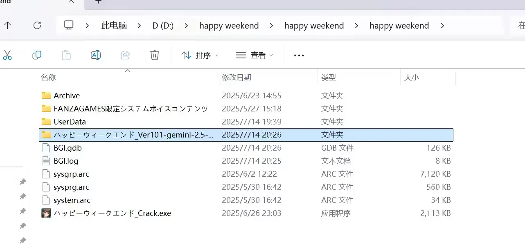Click the Delete trash can icon
The image size is (525, 251).
pyautogui.click(x=155, y=55)
